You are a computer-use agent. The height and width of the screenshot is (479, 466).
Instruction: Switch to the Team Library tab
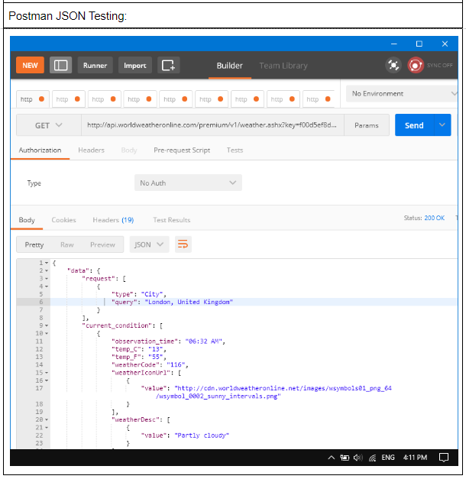283,66
